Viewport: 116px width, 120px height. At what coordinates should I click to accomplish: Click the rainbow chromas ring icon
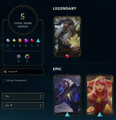pyautogui.click(x=27, y=57)
